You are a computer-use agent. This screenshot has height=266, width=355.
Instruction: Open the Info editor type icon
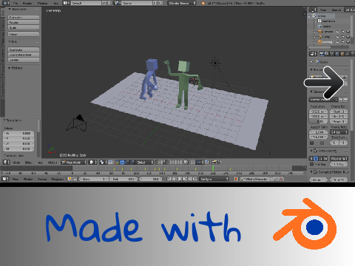6,3
